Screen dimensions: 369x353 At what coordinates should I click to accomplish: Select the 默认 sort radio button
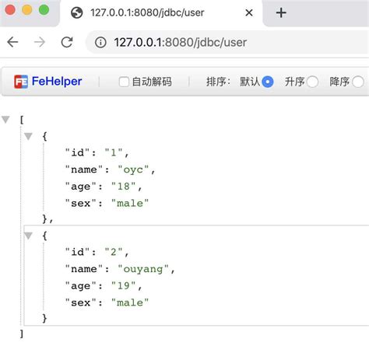[x=268, y=82]
